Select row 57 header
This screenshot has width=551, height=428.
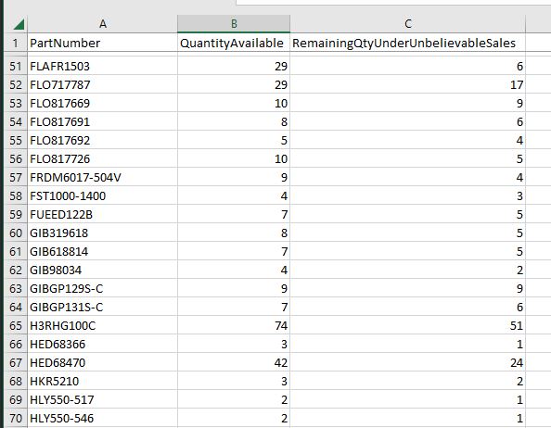[16, 177]
